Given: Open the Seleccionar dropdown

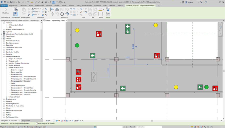Looking at the screenshot, I should click(x=5, y=17).
